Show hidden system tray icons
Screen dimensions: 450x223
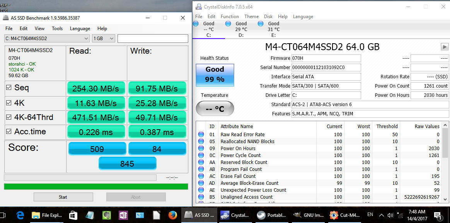[382, 215]
